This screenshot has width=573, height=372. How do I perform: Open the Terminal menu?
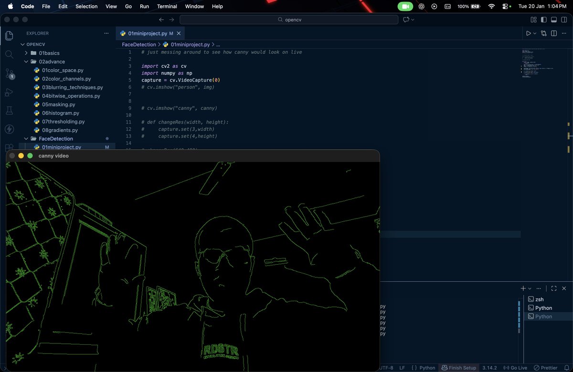point(167,6)
